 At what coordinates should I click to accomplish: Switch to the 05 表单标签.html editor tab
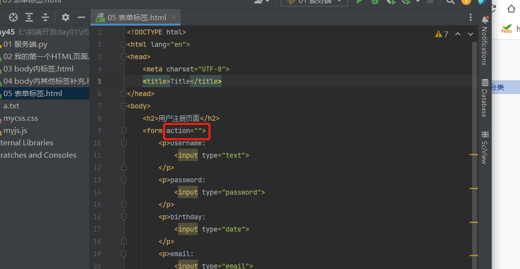(x=136, y=17)
